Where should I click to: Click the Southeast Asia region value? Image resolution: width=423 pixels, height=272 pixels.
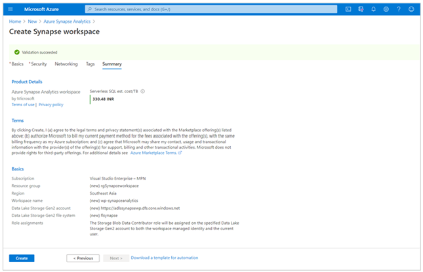point(103,193)
